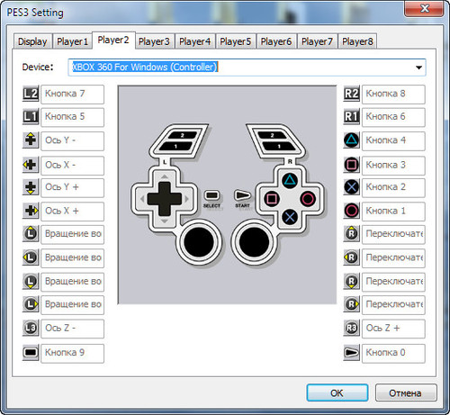
Task: Click the L2 trigger icon
Action: tap(31, 94)
